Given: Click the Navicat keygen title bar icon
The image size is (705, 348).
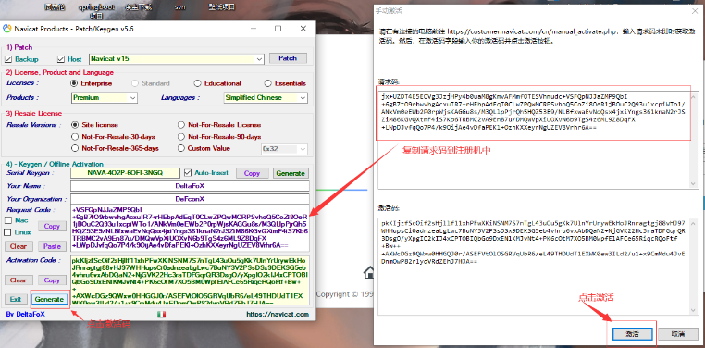Looking at the screenshot, I should tap(6, 29).
